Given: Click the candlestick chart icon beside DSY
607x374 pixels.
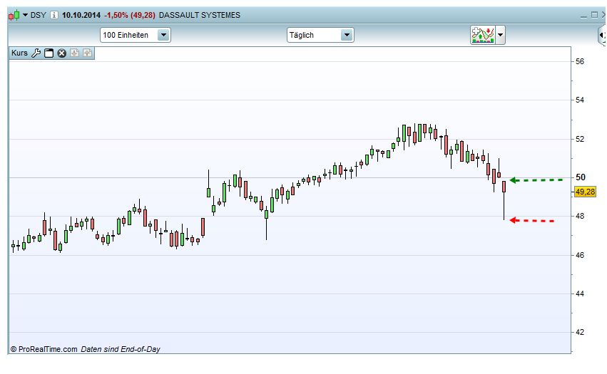Looking at the screenshot, I should [14, 15].
